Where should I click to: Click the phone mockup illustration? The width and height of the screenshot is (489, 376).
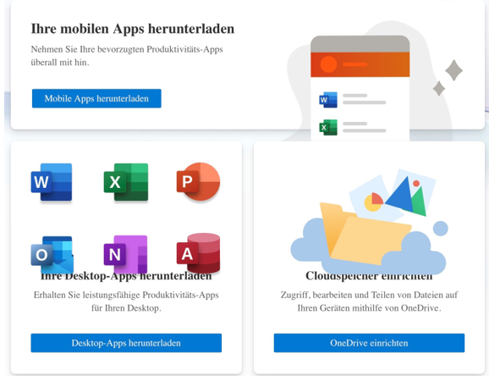[x=360, y=88]
